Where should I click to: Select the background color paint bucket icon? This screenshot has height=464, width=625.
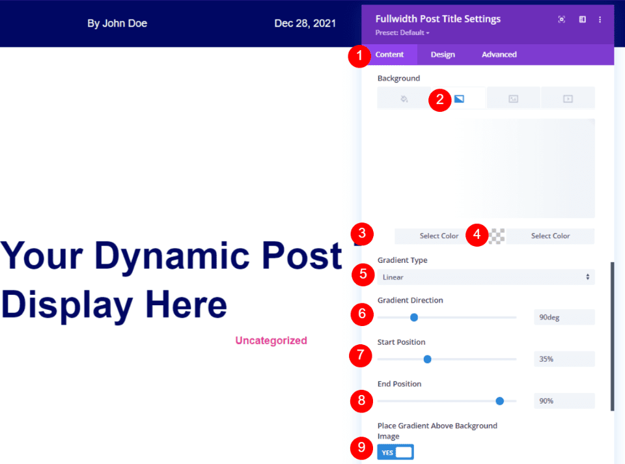click(404, 98)
